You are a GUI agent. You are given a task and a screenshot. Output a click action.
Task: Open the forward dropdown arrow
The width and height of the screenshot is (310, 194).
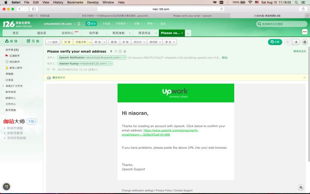(105, 42)
